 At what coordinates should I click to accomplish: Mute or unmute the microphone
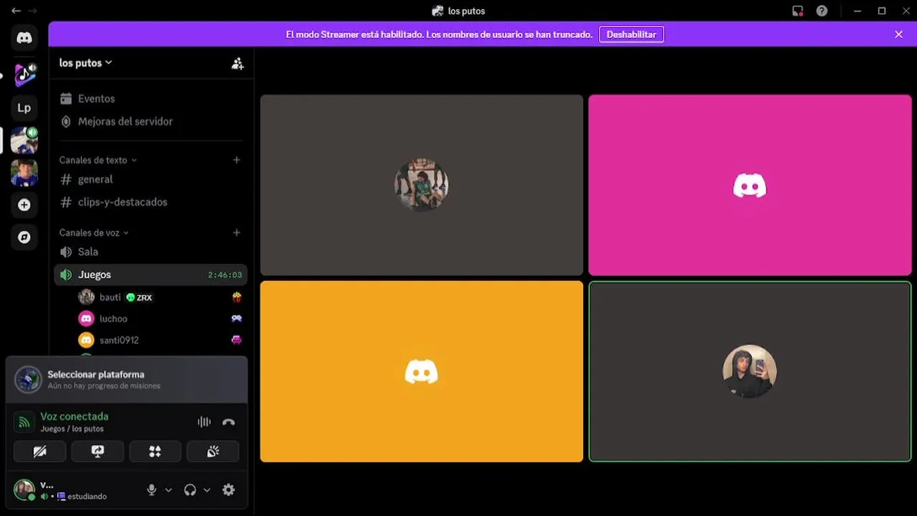point(151,490)
